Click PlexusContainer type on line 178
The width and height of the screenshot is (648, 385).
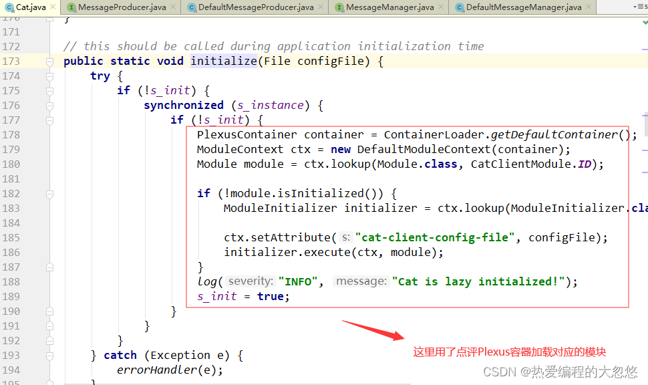pos(247,135)
